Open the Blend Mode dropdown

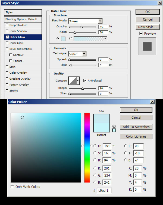(100, 21)
